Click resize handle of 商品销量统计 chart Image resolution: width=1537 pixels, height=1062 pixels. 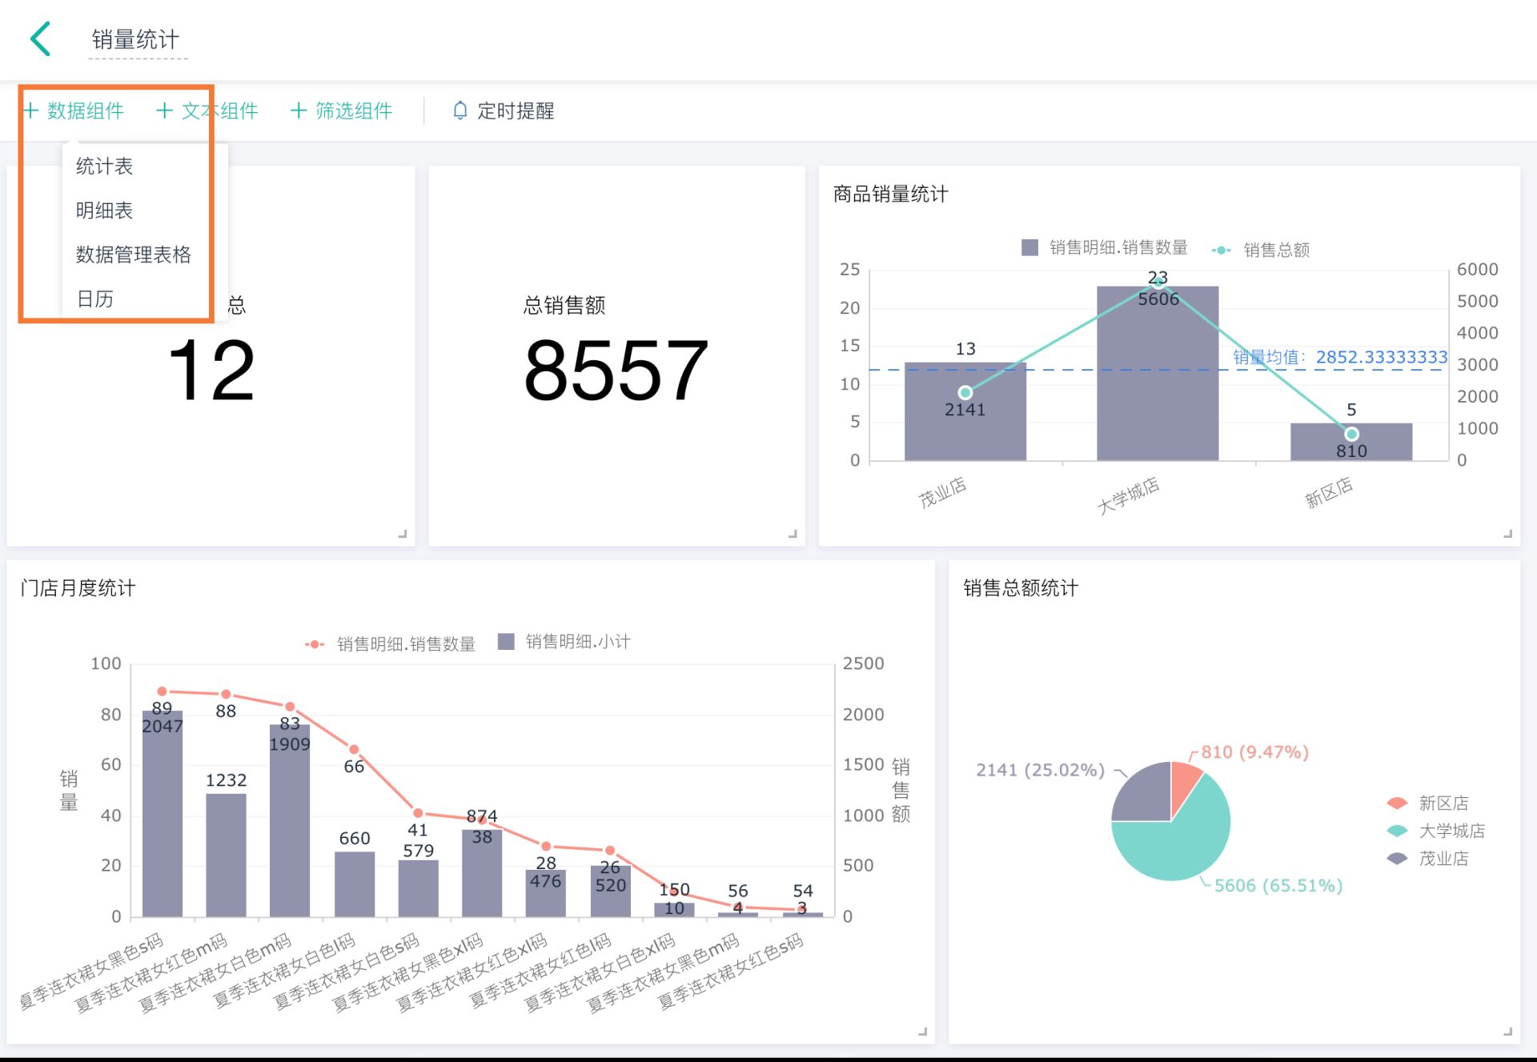pos(1507,534)
